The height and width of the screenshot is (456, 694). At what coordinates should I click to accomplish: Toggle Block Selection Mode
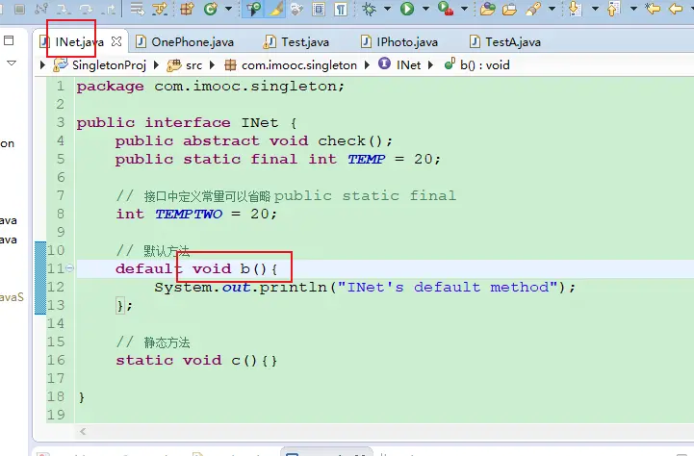coord(319,9)
